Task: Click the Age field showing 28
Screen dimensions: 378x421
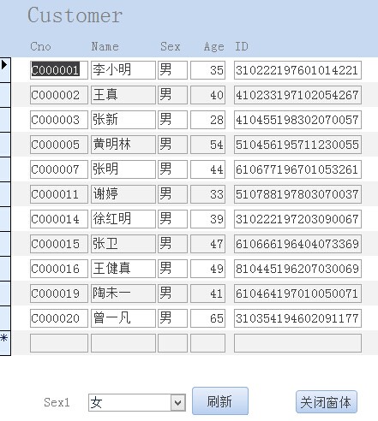Action: (x=207, y=120)
